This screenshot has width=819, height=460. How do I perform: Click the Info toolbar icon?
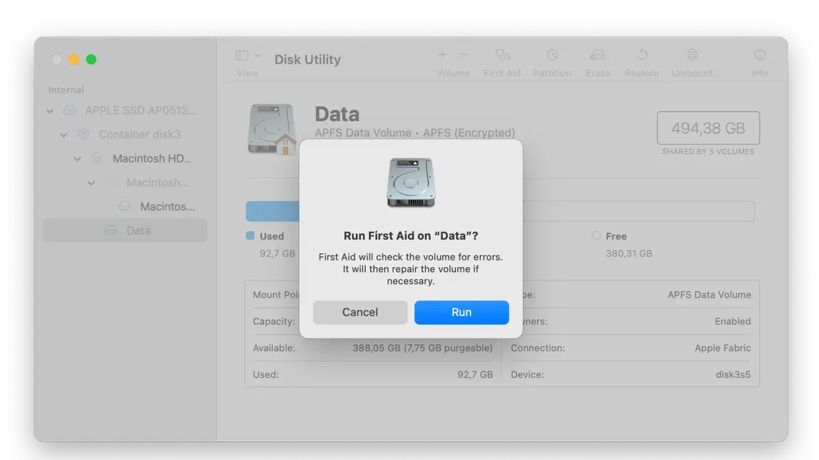coord(760,55)
